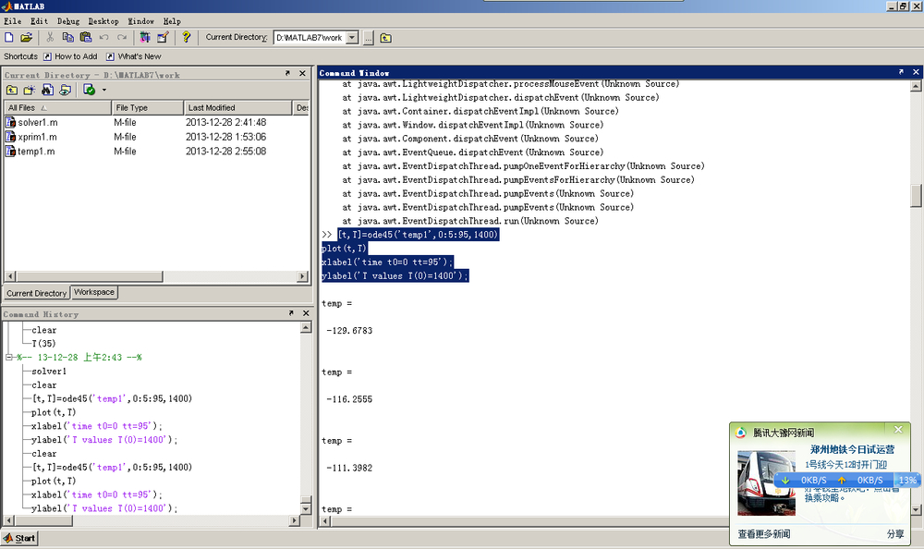
Task: Browse for folder with the ellipsis button
Action: (x=369, y=38)
